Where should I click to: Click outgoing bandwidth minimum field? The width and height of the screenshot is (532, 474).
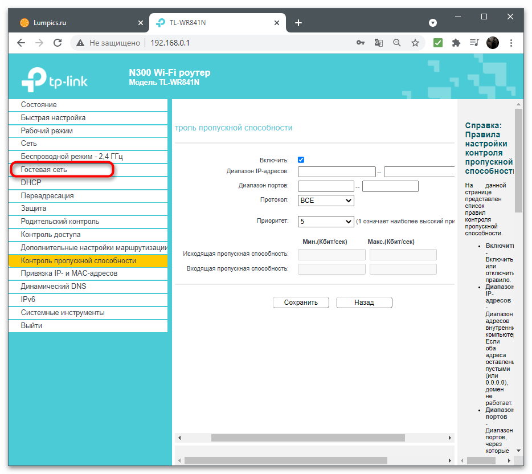click(x=332, y=255)
